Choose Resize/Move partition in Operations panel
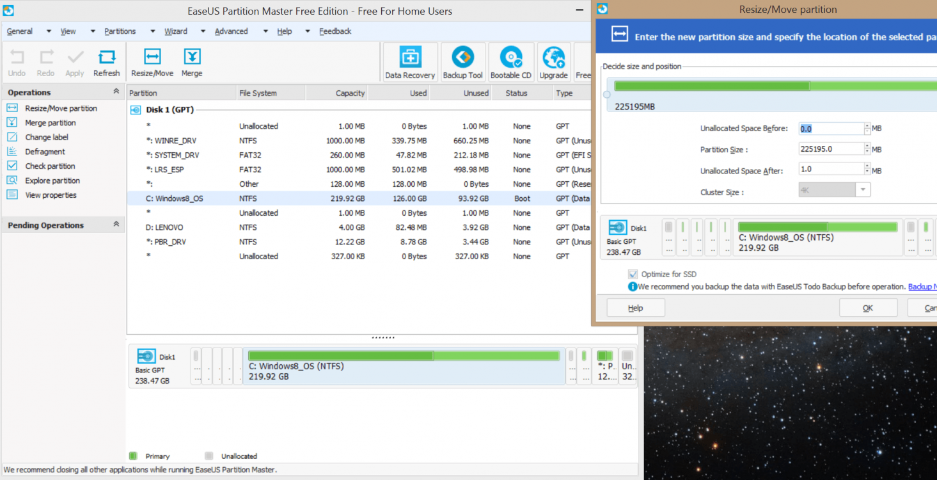937x480 pixels. pos(61,108)
